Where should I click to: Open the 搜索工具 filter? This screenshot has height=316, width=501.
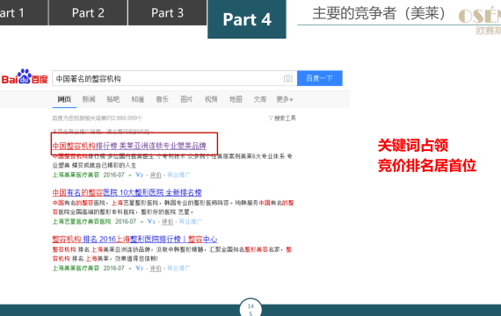pyautogui.click(x=282, y=118)
